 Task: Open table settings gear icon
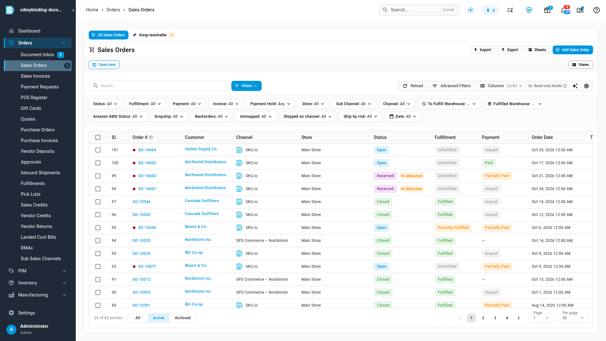586,86
